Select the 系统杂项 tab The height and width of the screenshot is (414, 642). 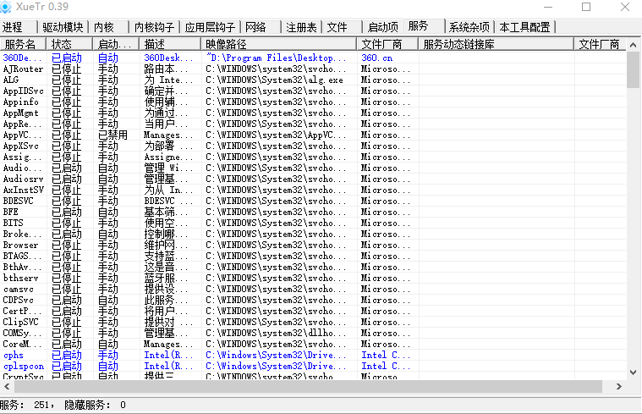pyautogui.click(x=470, y=27)
